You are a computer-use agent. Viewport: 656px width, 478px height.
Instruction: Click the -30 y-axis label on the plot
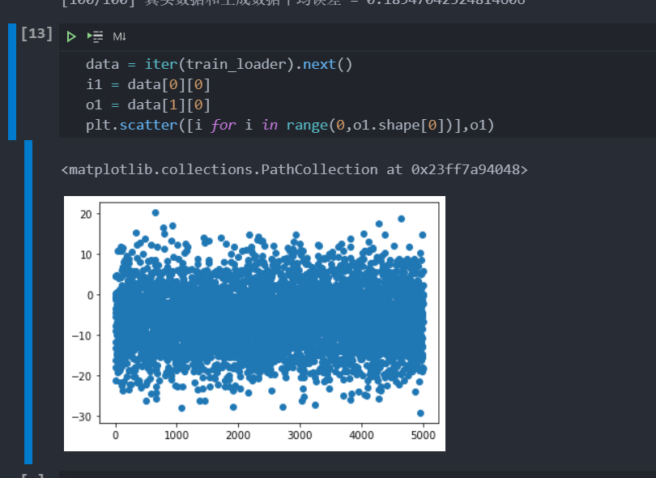[x=82, y=417]
